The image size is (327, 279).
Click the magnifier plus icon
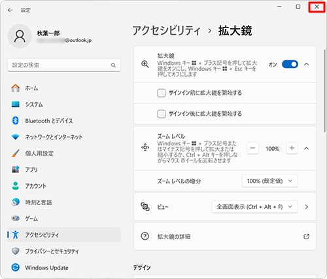145,64
